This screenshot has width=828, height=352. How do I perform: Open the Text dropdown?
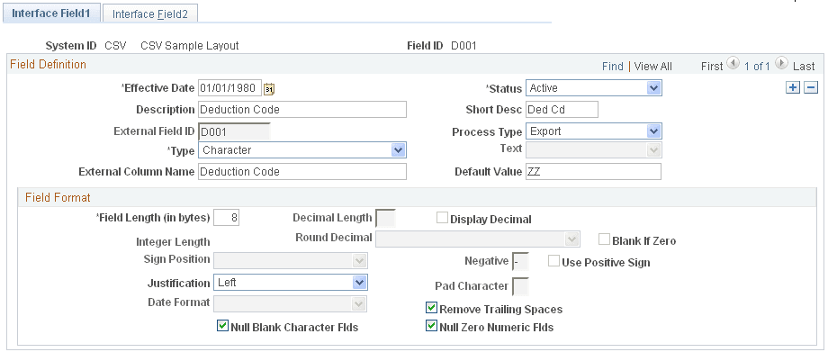[x=593, y=149]
